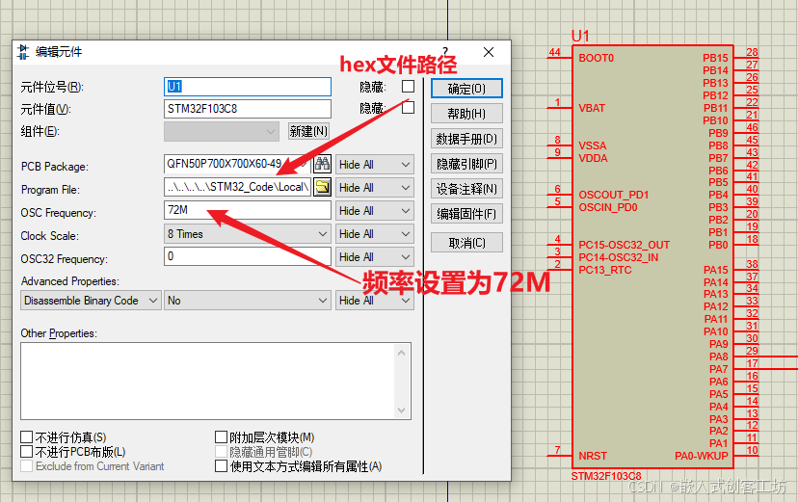
Task: Click the help question mark in title bar
Action: tap(445, 51)
